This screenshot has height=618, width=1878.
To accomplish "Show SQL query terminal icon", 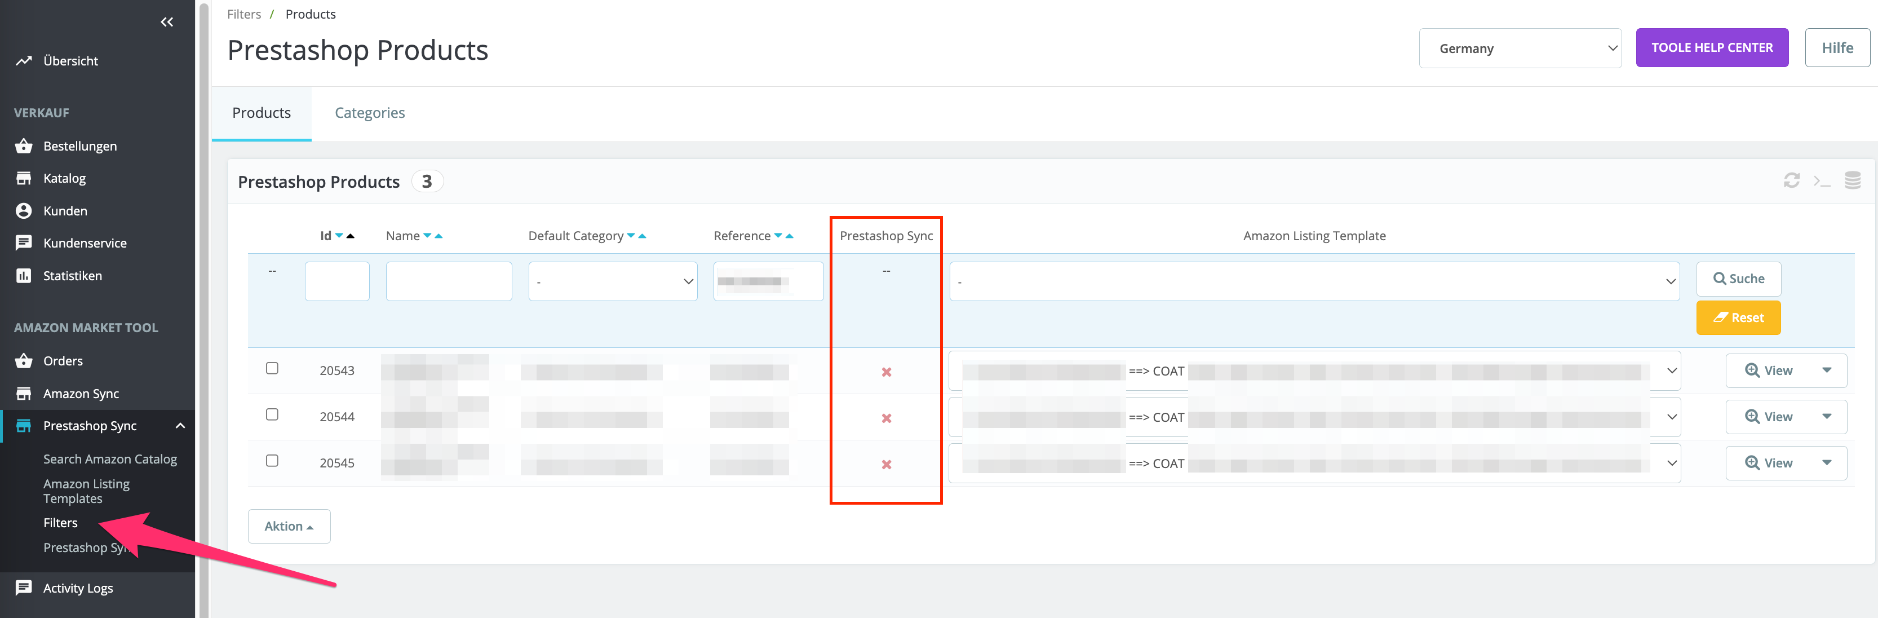I will (1822, 181).
